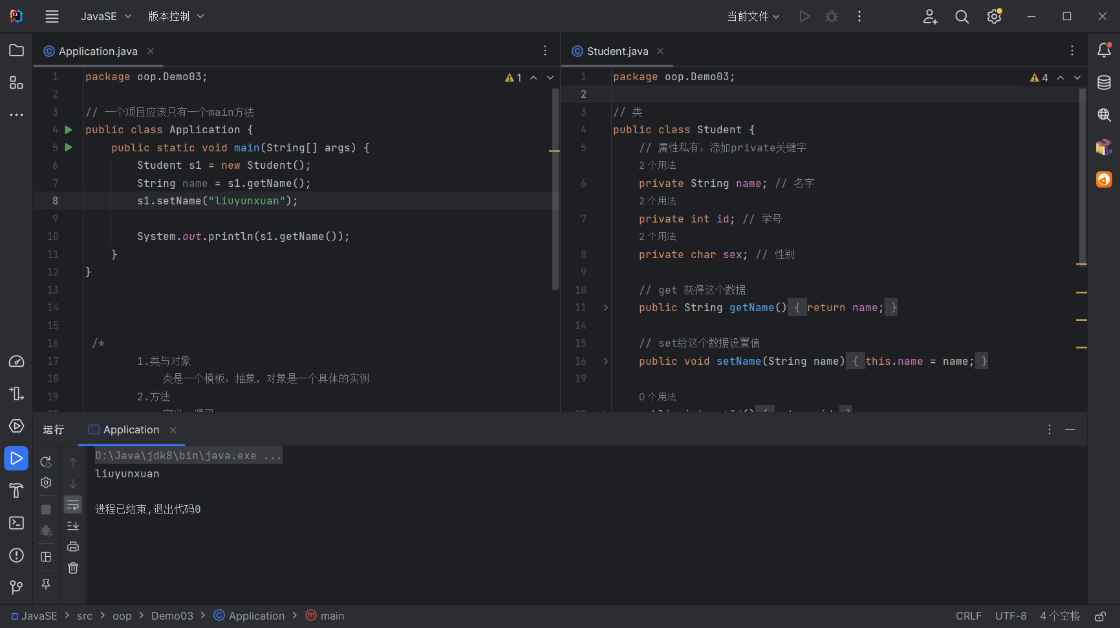The image size is (1120, 628).
Task: Open the Project tool window folder icon
Action: [x=16, y=50]
